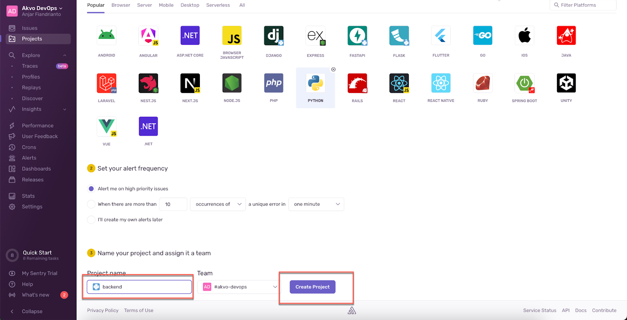Select the Nest.js platform icon

click(x=149, y=83)
